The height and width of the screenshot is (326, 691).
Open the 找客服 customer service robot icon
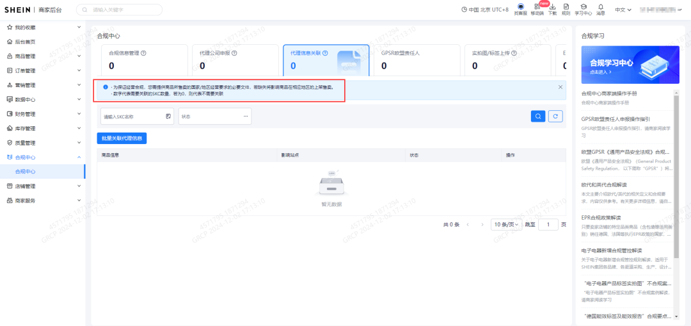520,7
